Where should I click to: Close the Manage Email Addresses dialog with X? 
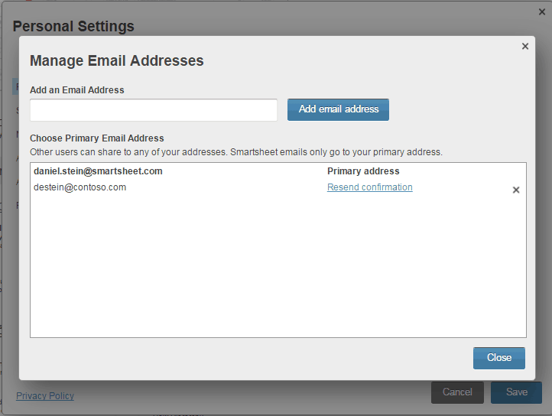point(525,47)
